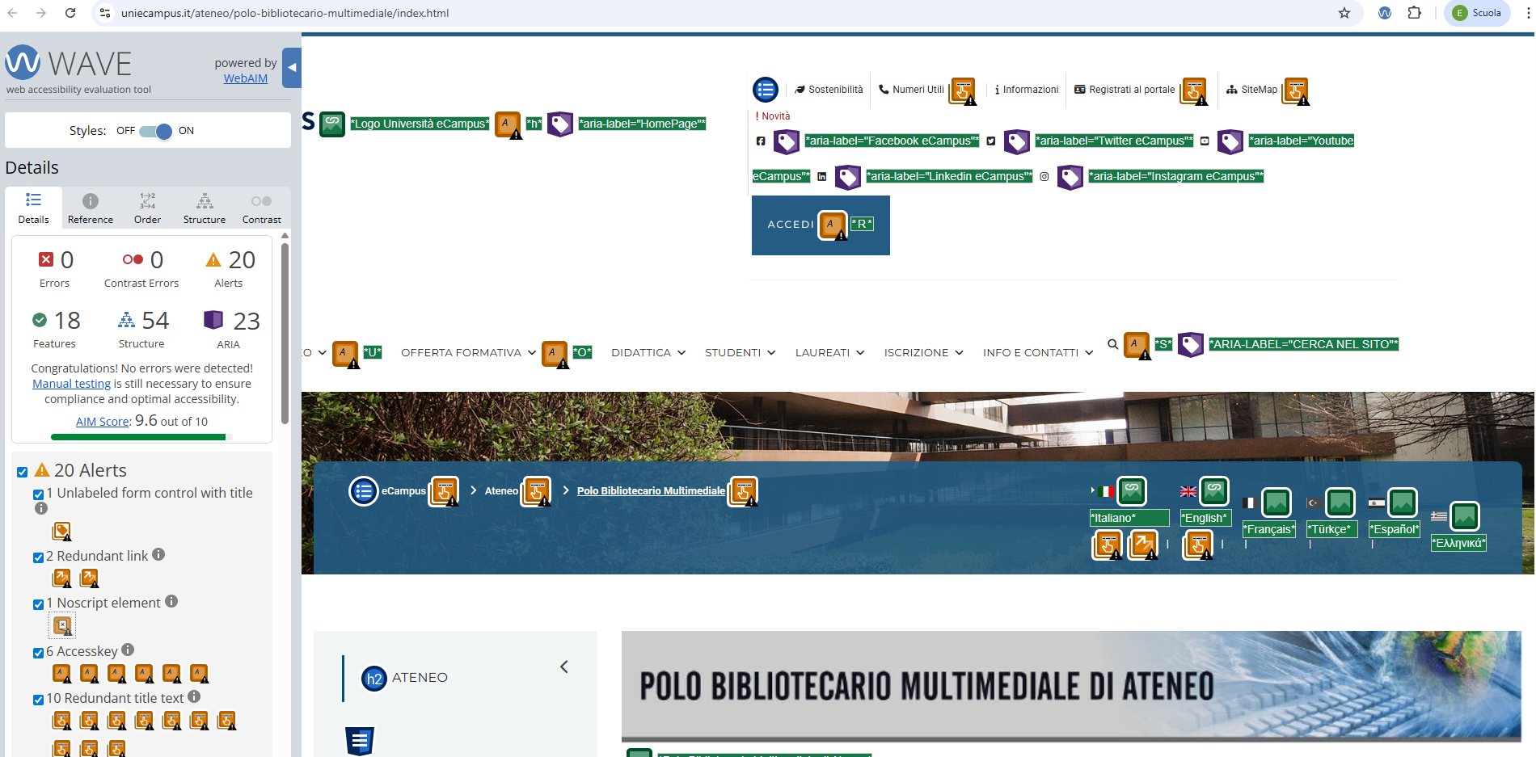Click the search magnifier icon in navigation
This screenshot has height=757, width=1536.
(1112, 344)
